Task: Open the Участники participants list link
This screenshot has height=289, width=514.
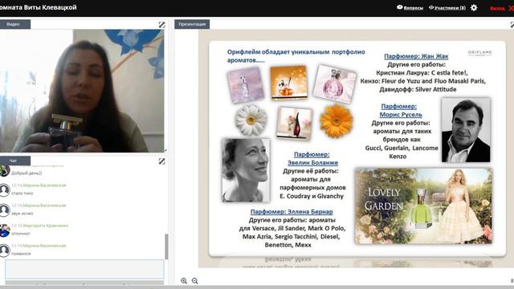Action: [447, 8]
